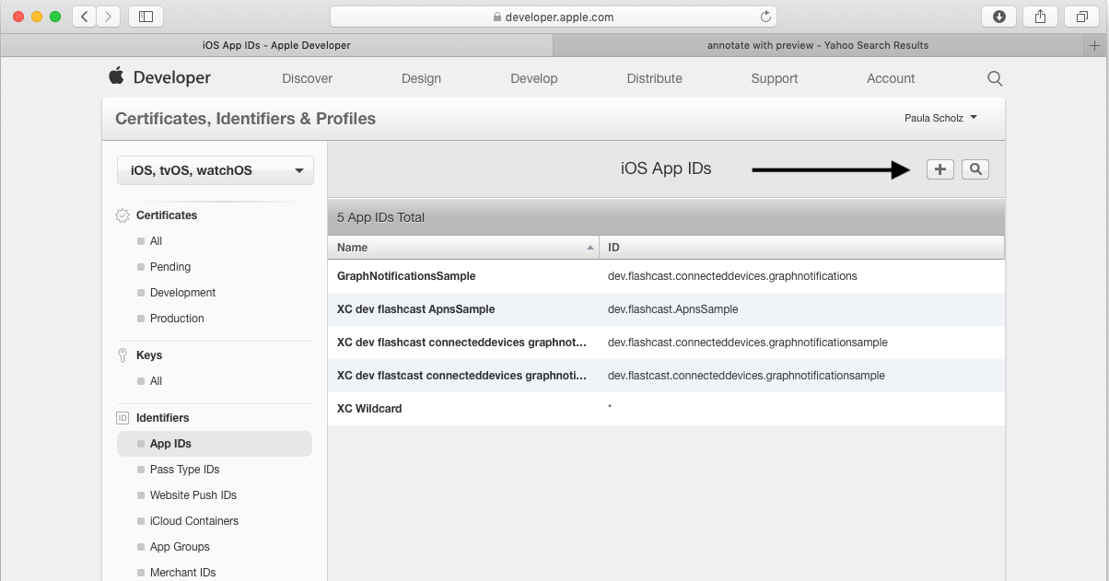Select App Groups in sidebar
This screenshot has height=581, width=1109.
coord(180,547)
